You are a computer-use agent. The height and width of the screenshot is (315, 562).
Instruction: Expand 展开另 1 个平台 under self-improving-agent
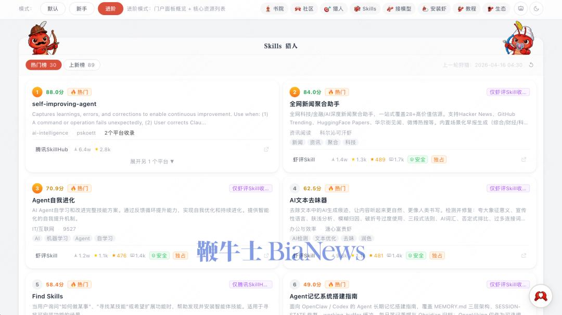tap(151, 161)
